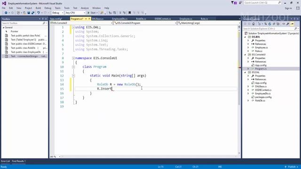301x169 pixels.
Task: Open the Find Results 1 tab
Action: [19, 161]
